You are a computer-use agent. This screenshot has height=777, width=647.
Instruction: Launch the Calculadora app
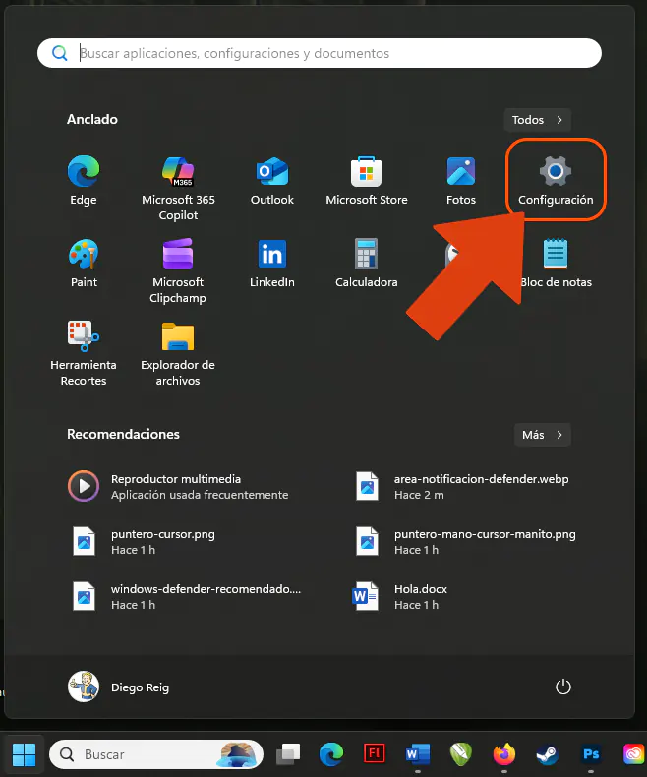[x=367, y=264]
